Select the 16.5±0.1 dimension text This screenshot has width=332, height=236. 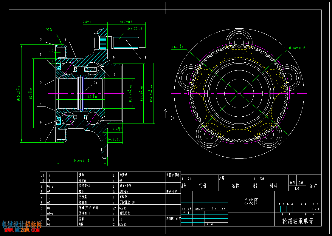click(115, 140)
